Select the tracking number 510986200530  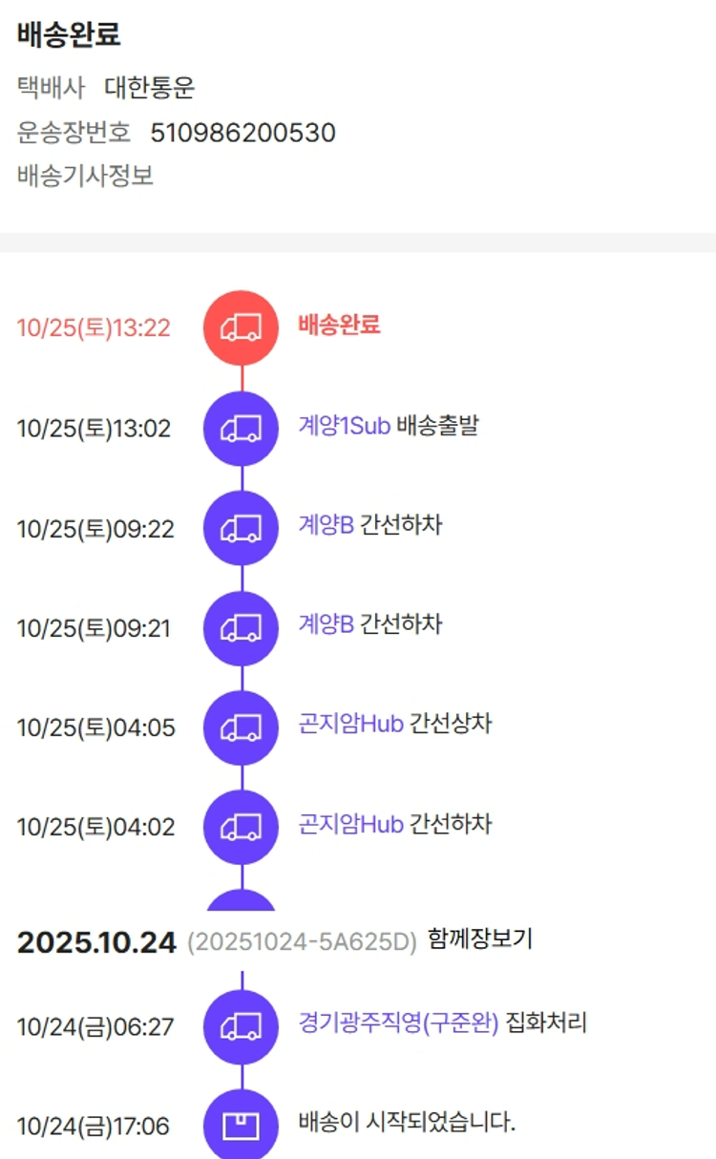pyautogui.click(x=242, y=133)
